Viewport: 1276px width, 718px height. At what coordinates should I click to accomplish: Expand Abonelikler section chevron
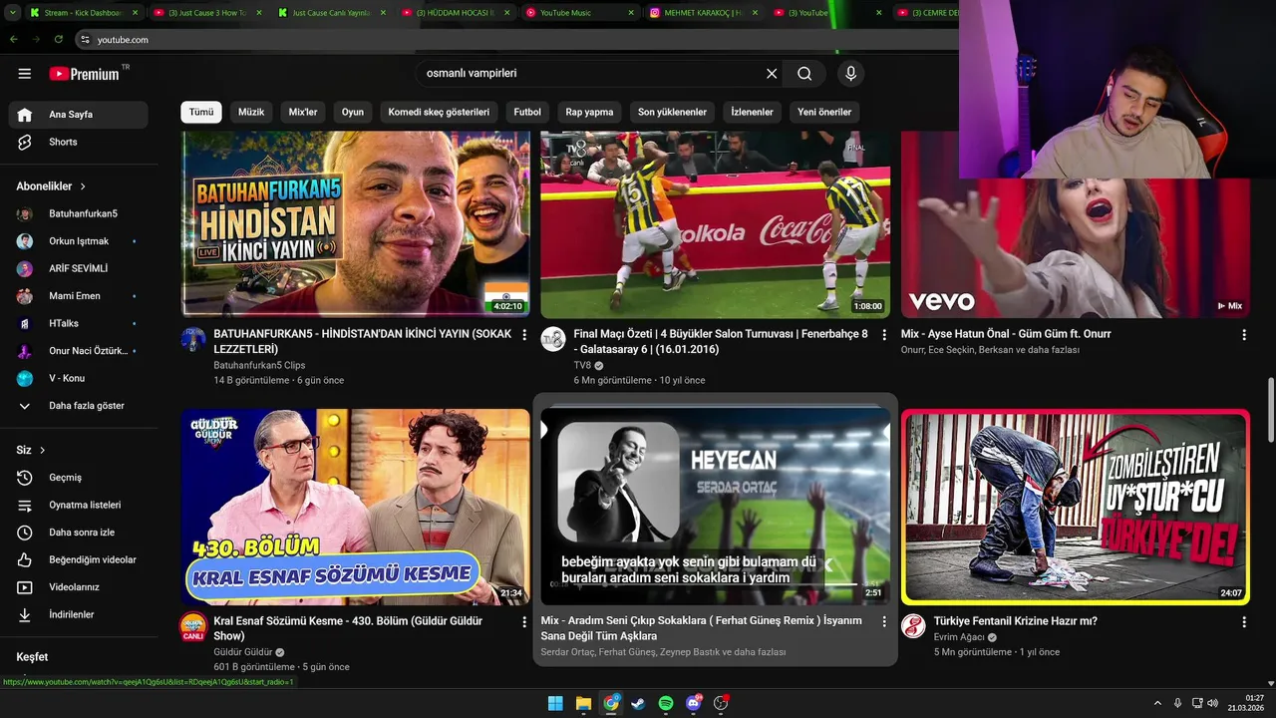(x=83, y=186)
